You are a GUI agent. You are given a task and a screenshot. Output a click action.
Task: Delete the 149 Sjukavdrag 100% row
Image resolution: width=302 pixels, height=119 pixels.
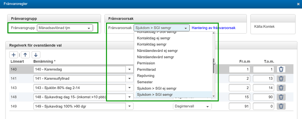pos(281,106)
